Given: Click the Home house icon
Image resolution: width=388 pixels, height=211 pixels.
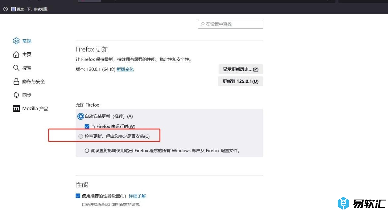Looking at the screenshot, I should click(x=16, y=54).
